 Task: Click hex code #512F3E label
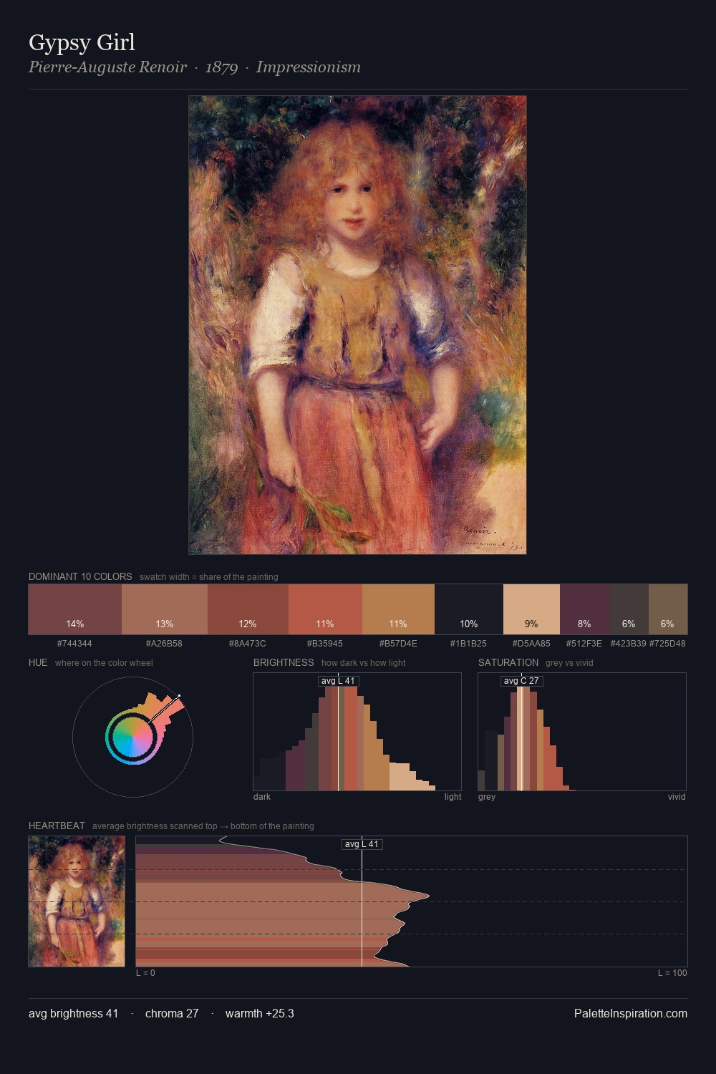584,644
